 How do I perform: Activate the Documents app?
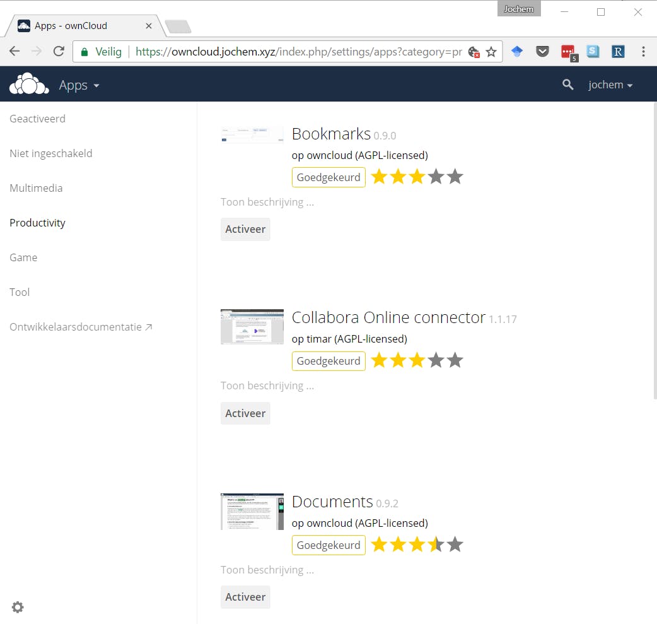245,597
